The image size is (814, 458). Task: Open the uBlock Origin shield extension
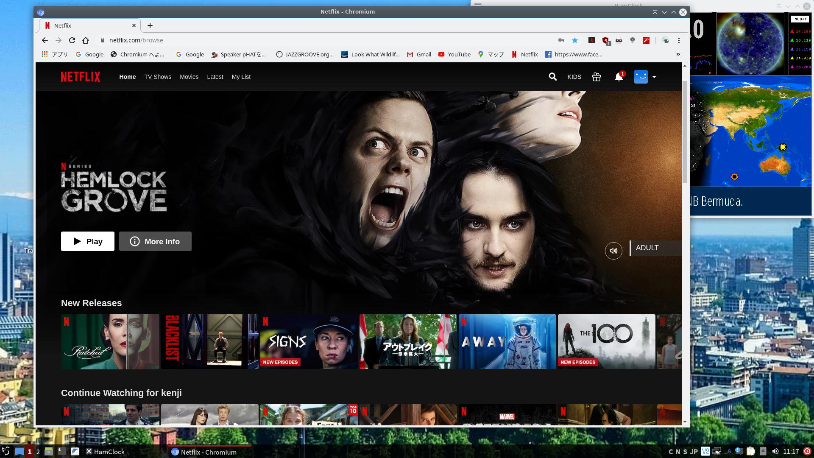[x=605, y=40]
